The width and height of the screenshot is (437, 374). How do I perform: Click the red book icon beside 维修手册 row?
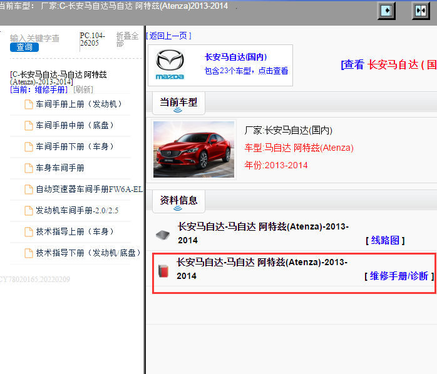click(163, 271)
